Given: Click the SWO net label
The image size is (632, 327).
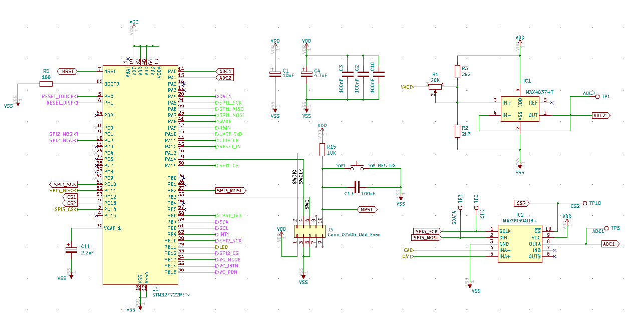Looking at the screenshot, I should [307, 204].
